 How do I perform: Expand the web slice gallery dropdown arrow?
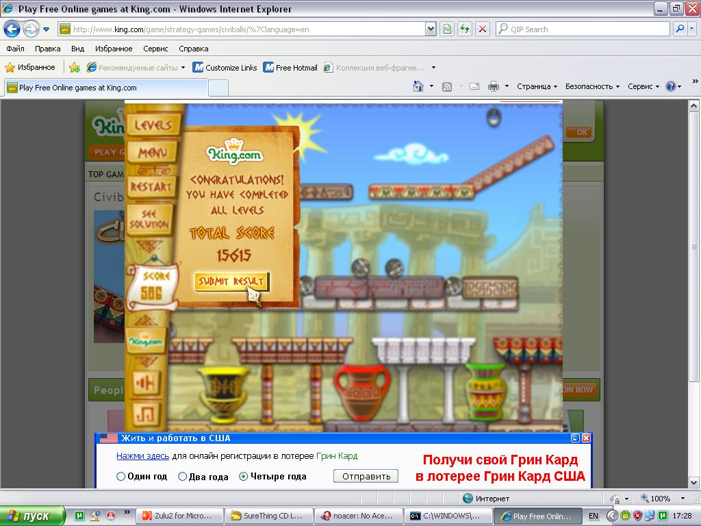pos(433,68)
